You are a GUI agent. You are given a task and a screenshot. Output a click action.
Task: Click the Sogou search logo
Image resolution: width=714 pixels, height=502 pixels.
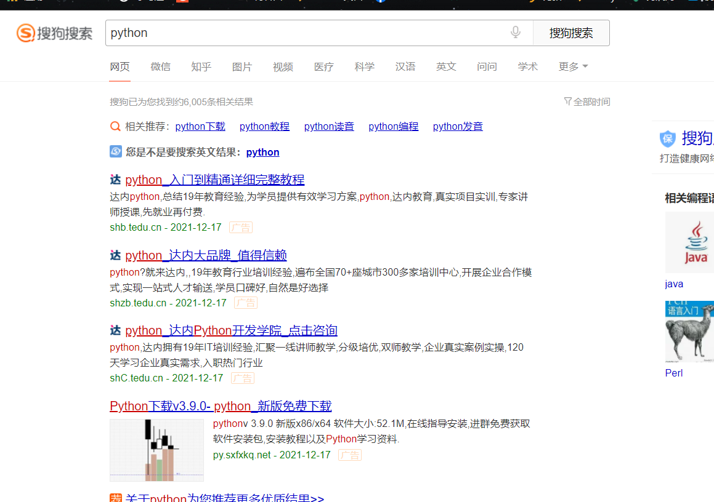tap(55, 33)
